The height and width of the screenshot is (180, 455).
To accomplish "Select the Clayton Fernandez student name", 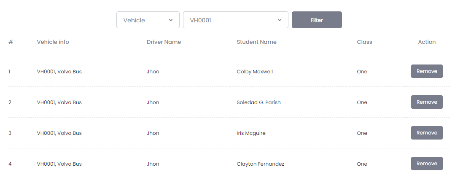I will coord(260,164).
